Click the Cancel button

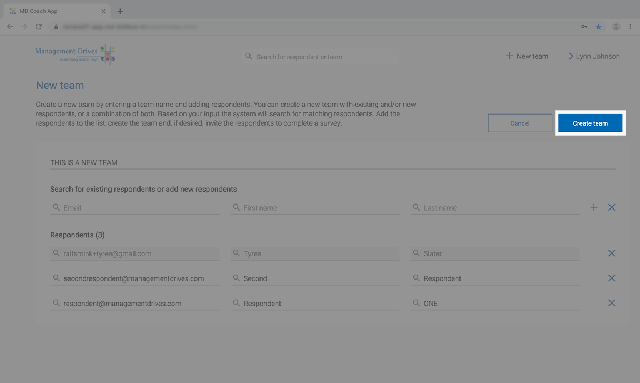520,123
